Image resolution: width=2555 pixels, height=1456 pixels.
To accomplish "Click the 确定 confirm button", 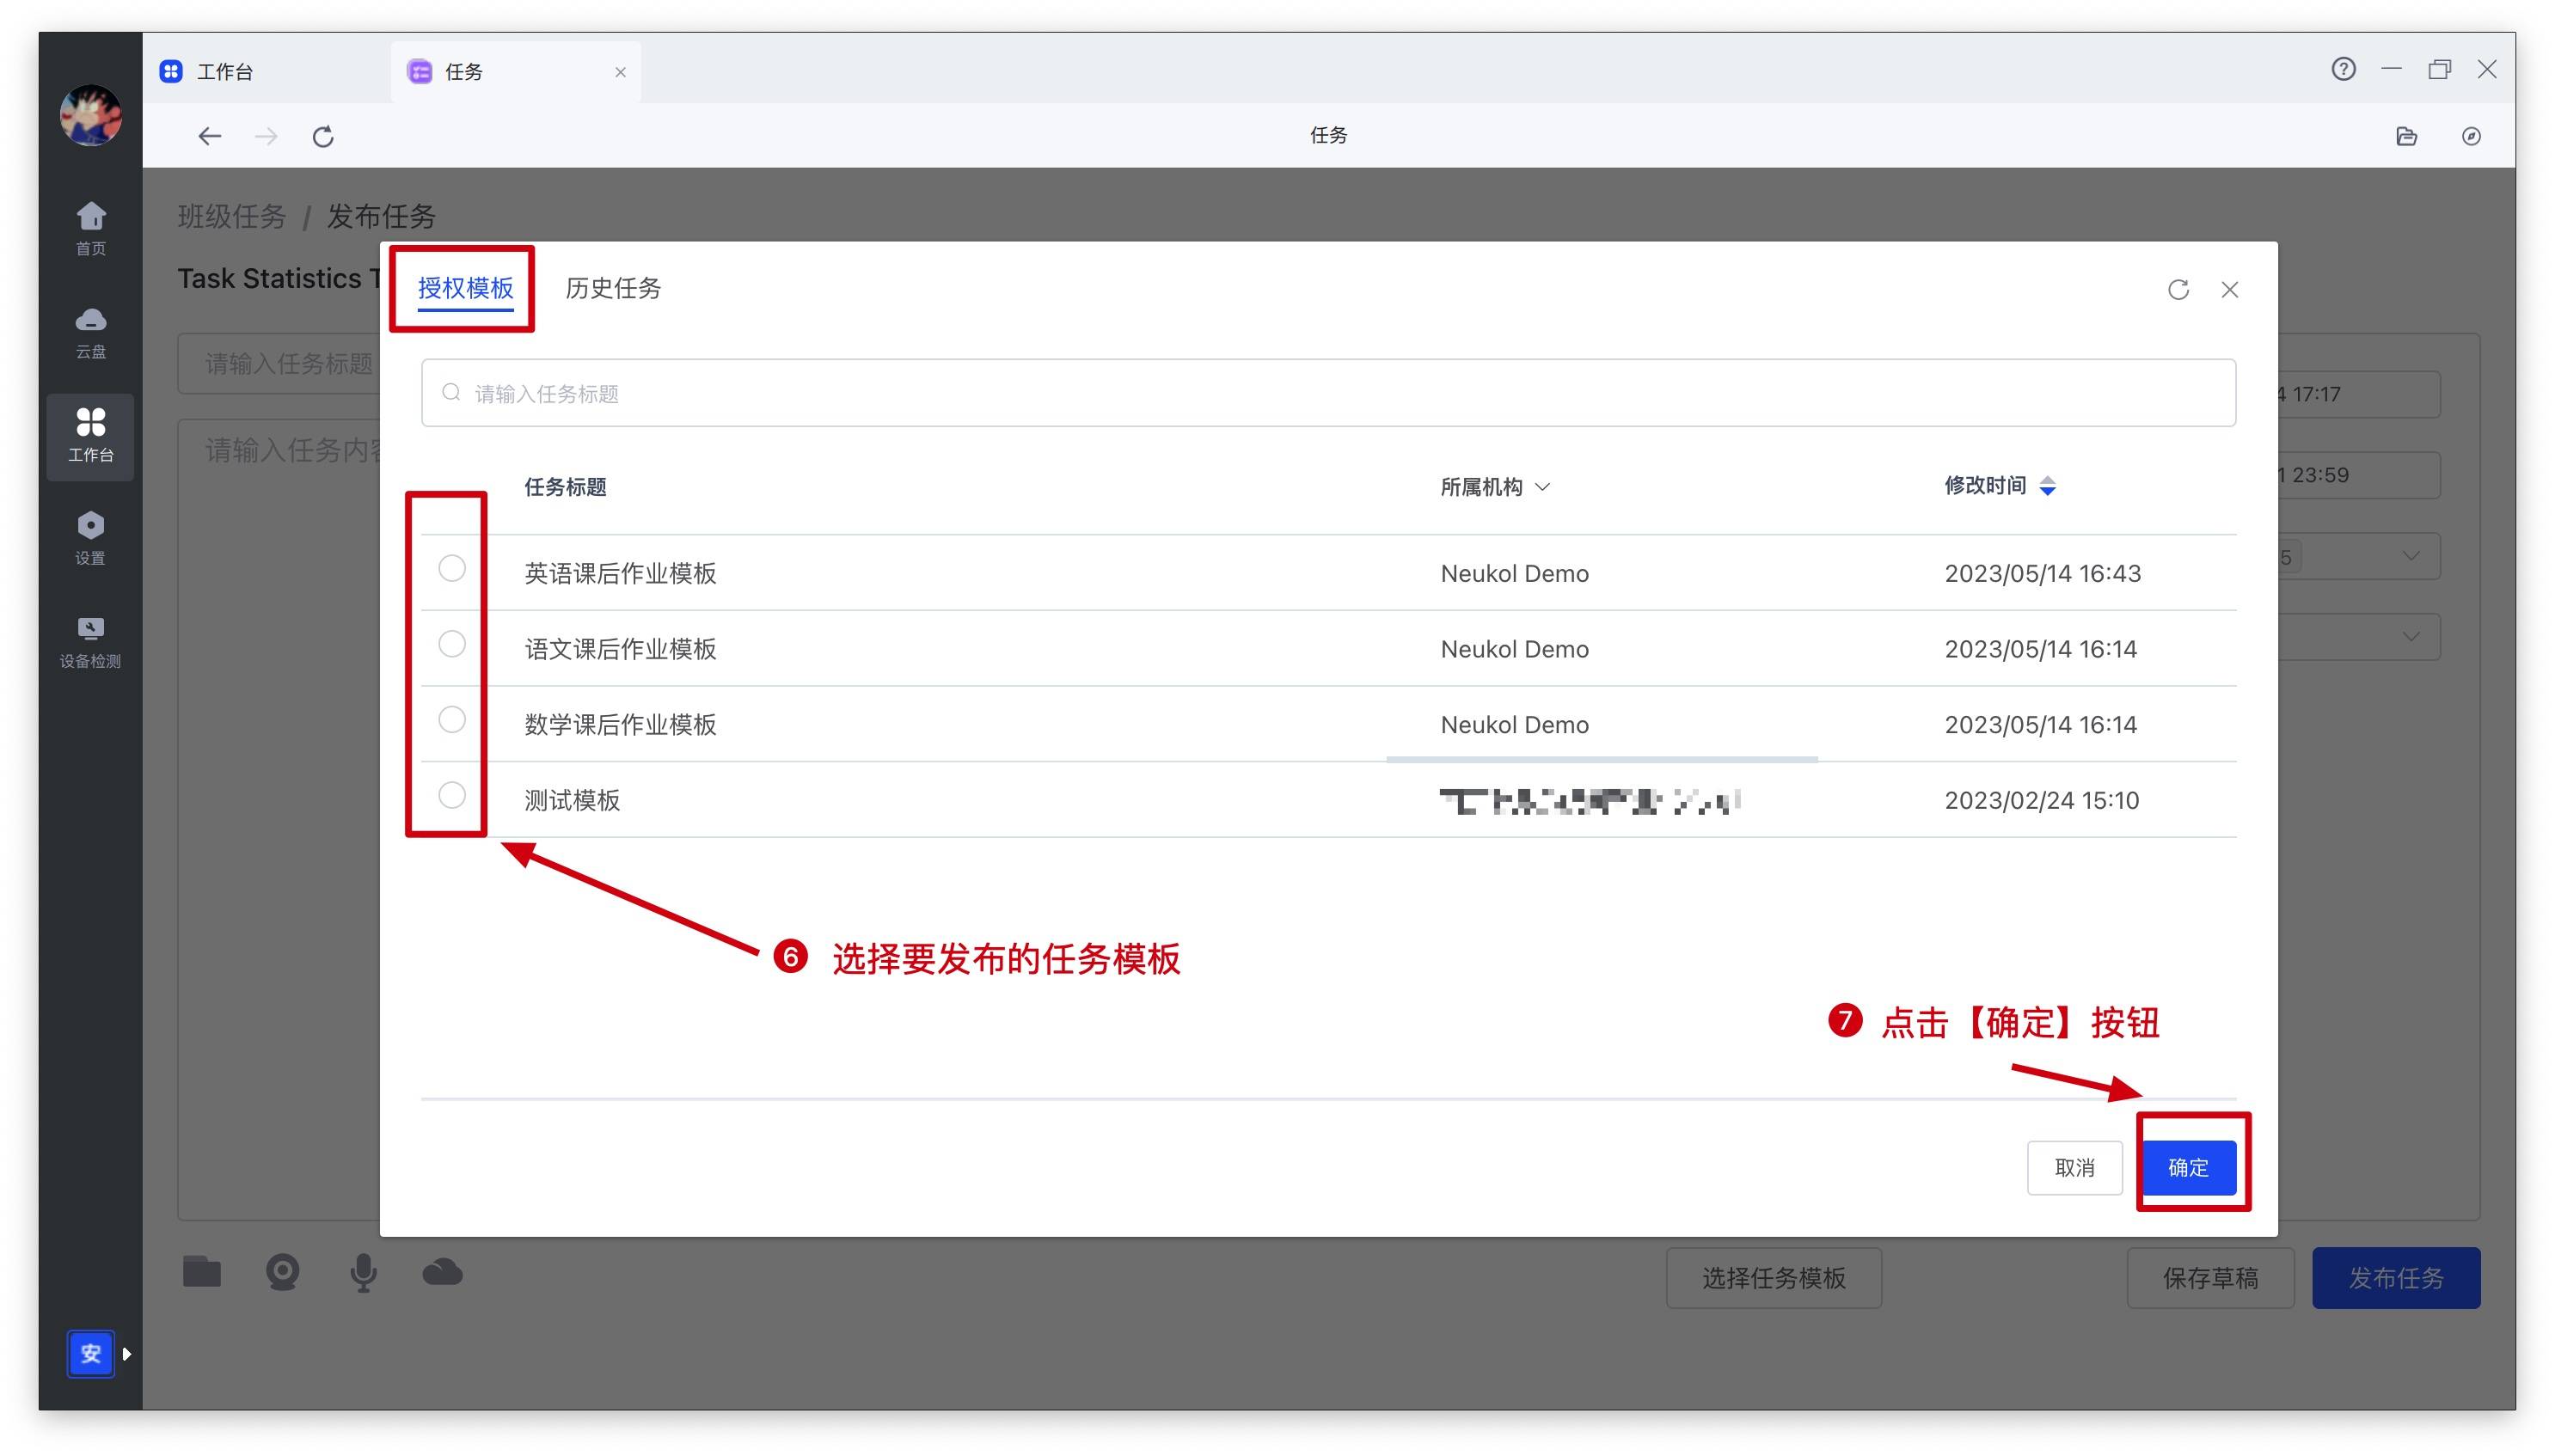I will (2188, 1167).
